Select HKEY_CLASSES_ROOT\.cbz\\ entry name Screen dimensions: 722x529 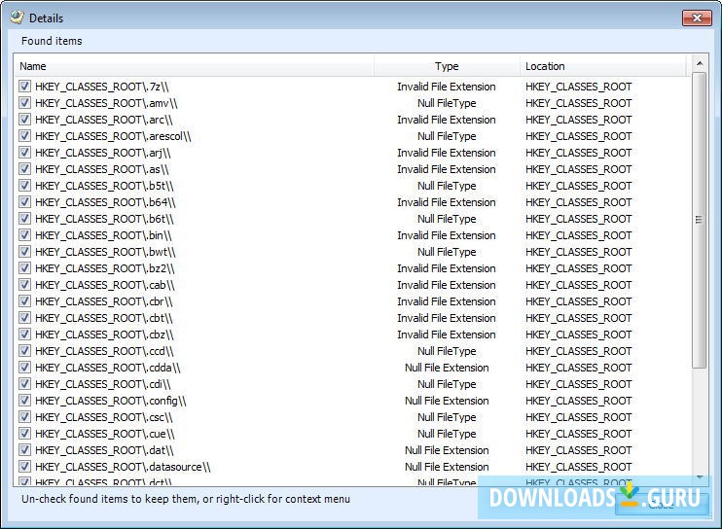(104, 335)
